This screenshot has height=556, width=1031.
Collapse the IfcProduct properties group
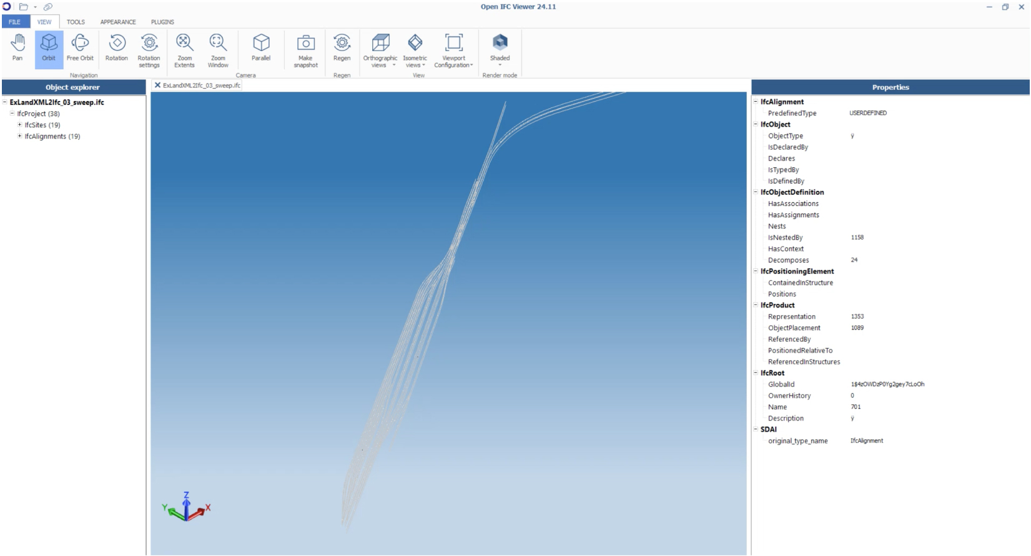coord(756,305)
